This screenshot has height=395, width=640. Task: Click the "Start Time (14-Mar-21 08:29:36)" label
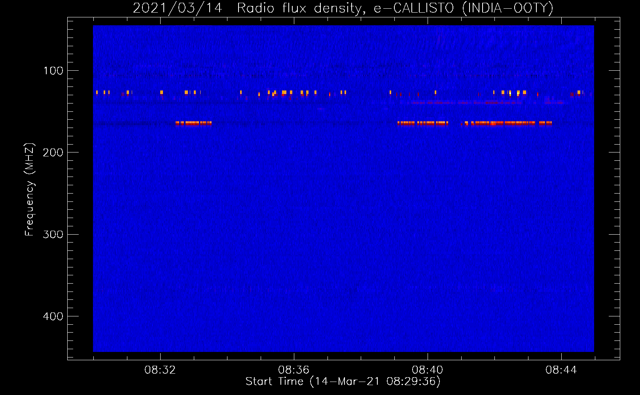343,382
